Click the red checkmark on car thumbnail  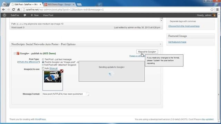(x=61, y=71)
